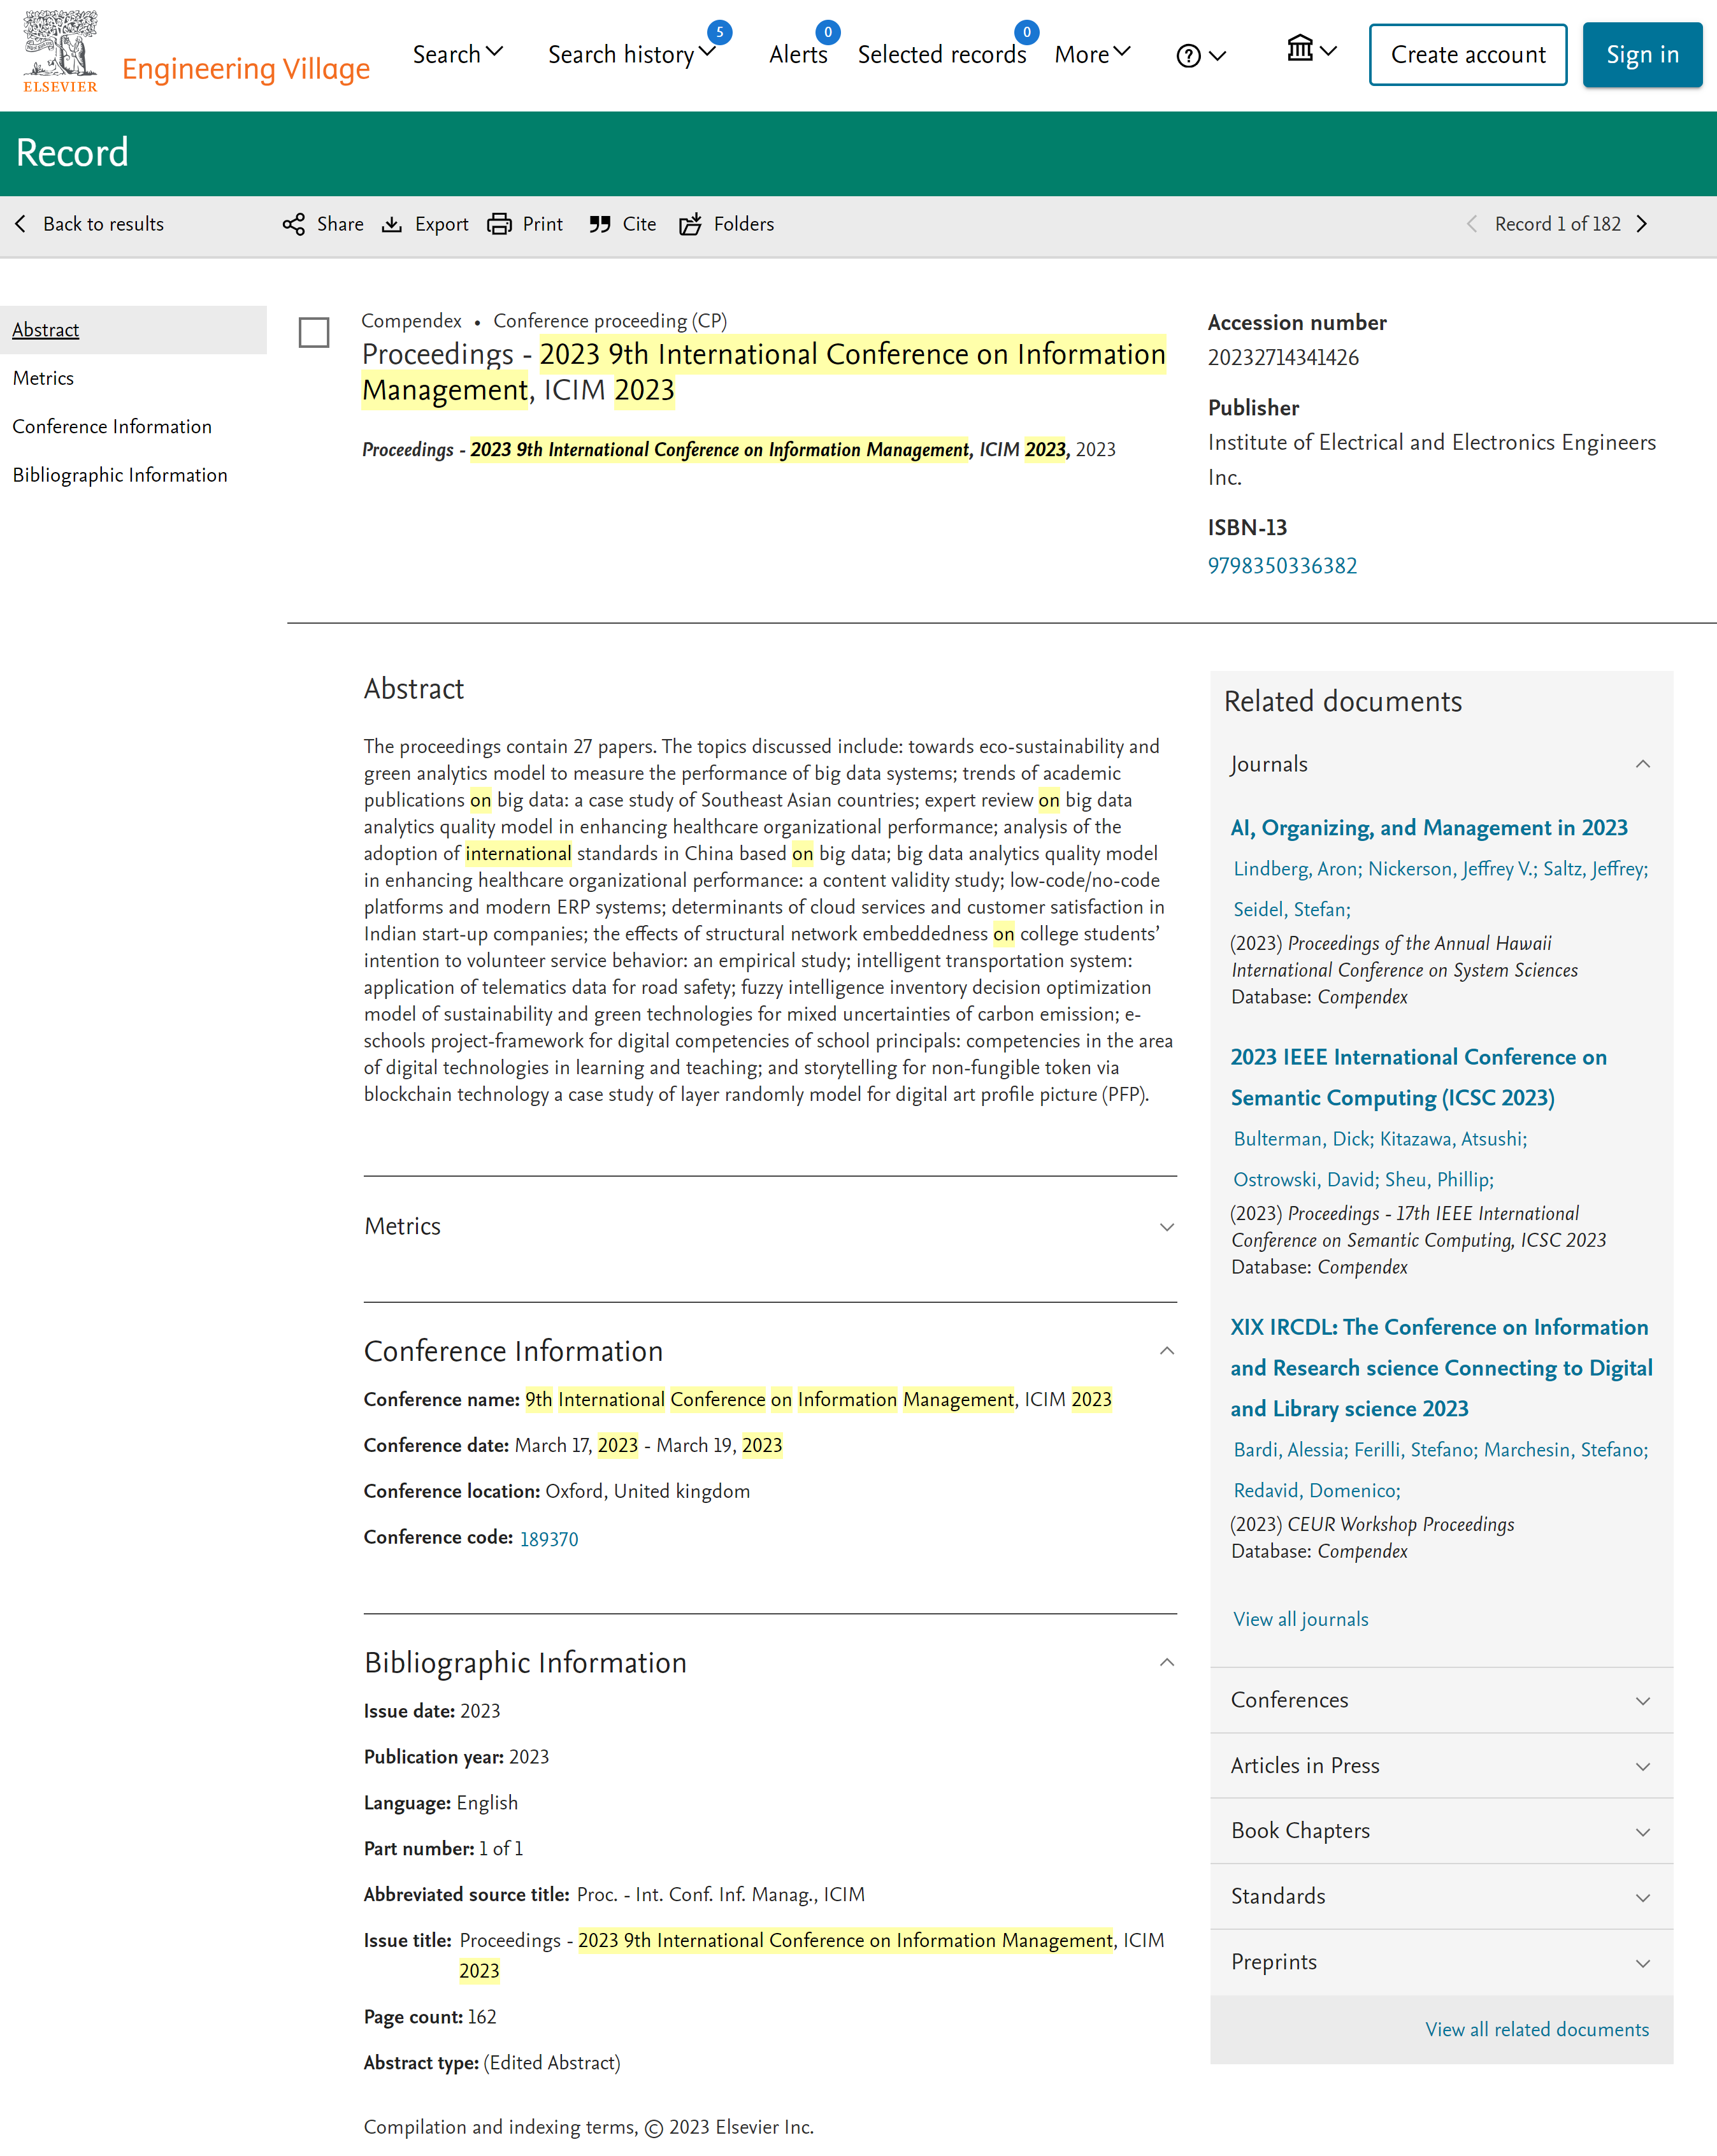Image resolution: width=1717 pixels, height=2156 pixels.
Task: Collapse the Conference Information section
Action: (1166, 1352)
